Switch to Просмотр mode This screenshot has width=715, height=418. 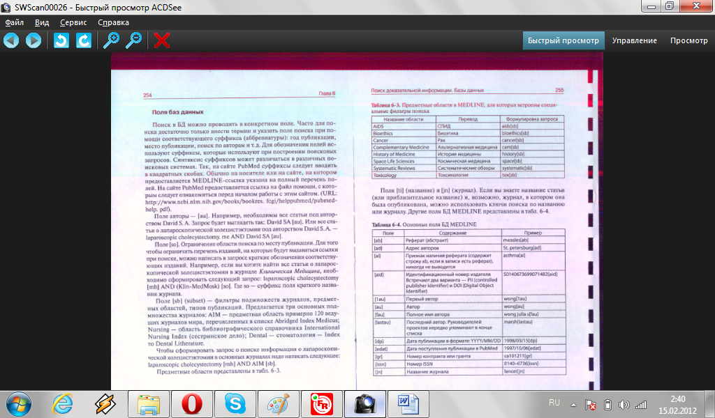688,40
